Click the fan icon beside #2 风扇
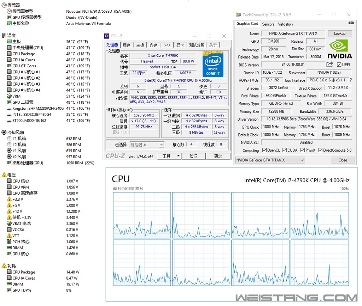Viewport: 362px width, 306px height. pos(9,157)
